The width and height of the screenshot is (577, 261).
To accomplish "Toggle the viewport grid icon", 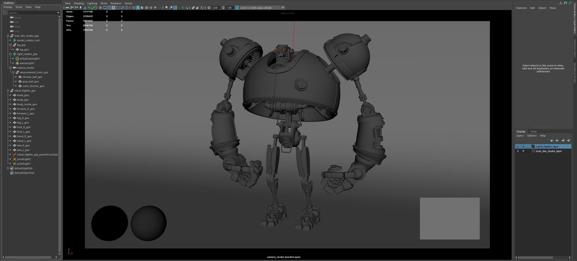I will coord(100,8).
